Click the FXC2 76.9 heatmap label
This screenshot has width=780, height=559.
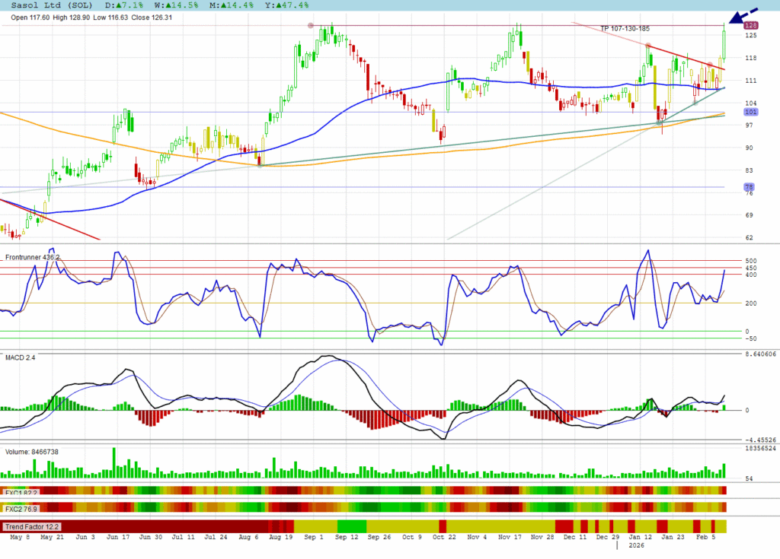21,507
